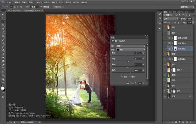Select the Crop tool
This screenshot has width=196, height=124.
[x=3, y=29]
